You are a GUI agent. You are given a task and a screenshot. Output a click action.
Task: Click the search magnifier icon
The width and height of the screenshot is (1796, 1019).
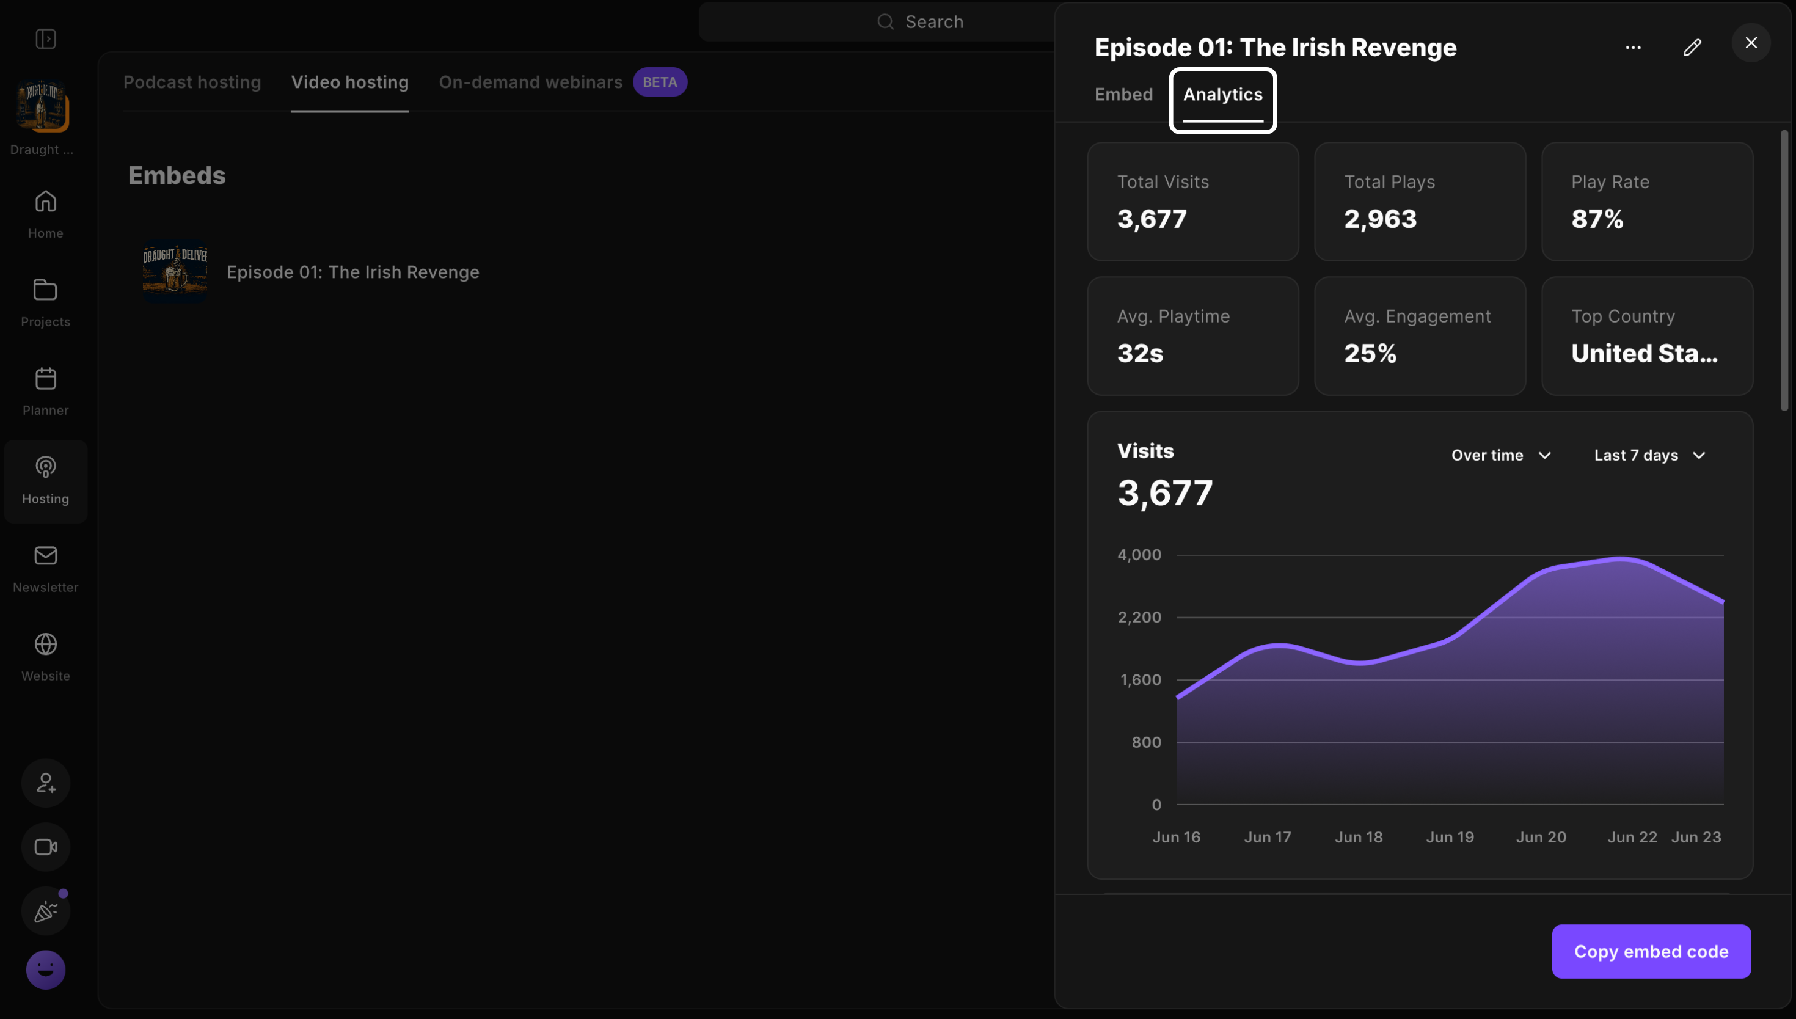click(x=886, y=22)
